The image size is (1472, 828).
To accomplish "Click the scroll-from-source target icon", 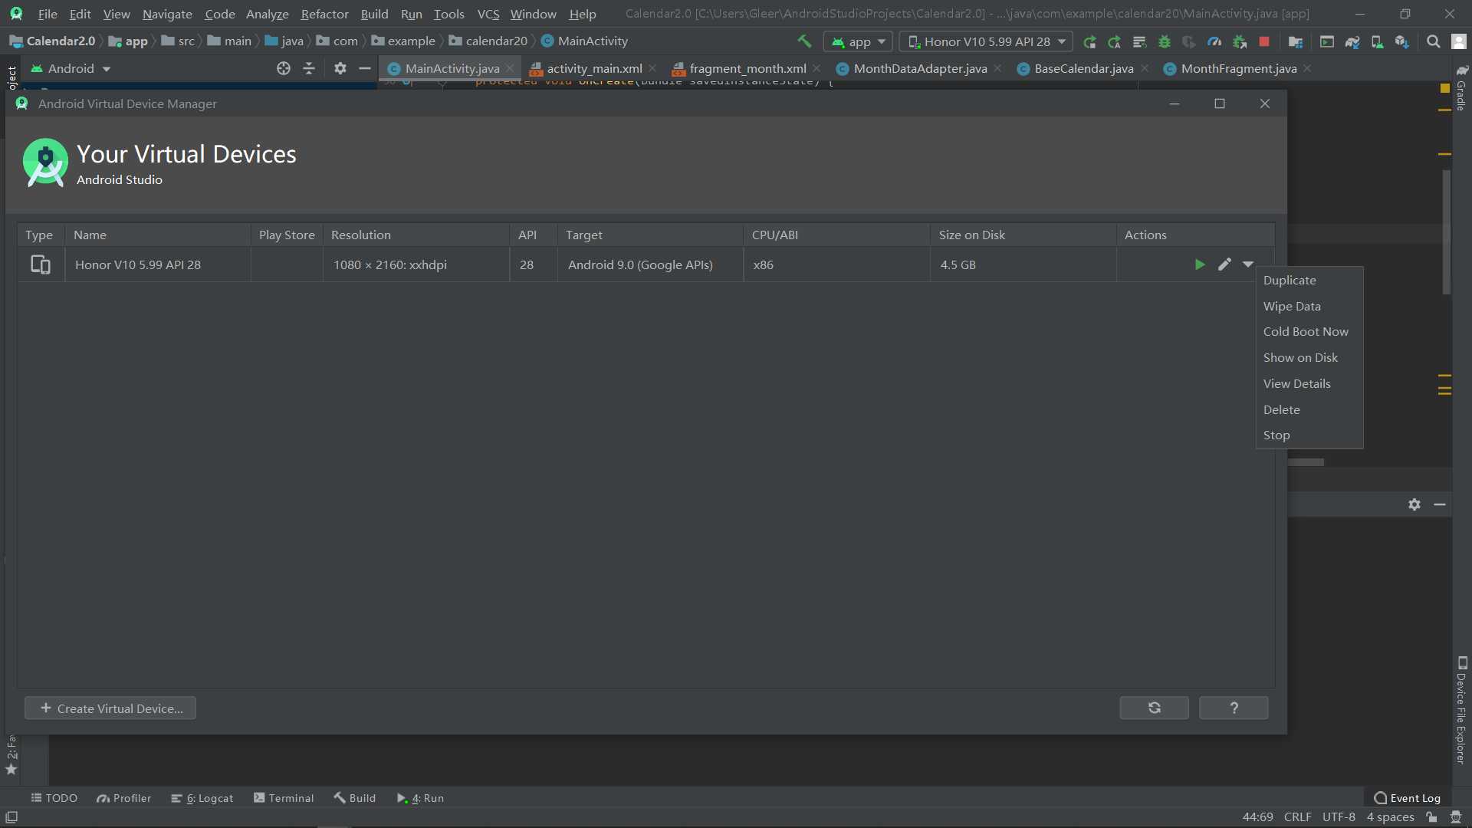I will (x=284, y=68).
